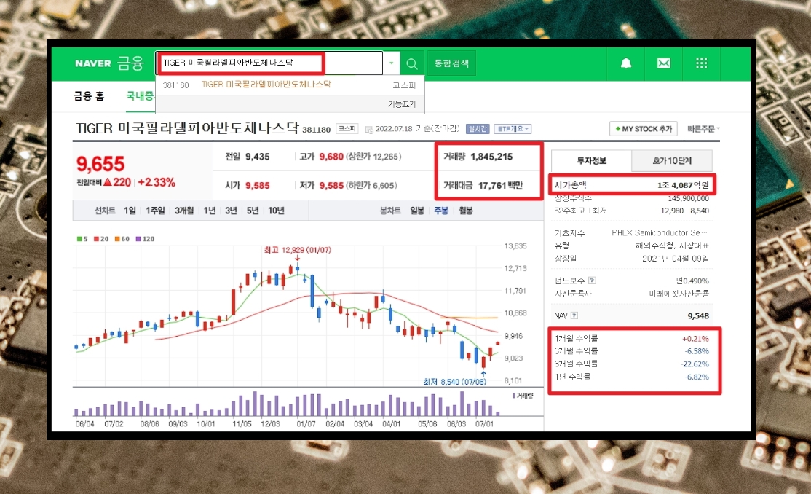The height and width of the screenshot is (494, 811).
Task: Click the calendar icon beside 2022.07.18
Action: (x=369, y=130)
